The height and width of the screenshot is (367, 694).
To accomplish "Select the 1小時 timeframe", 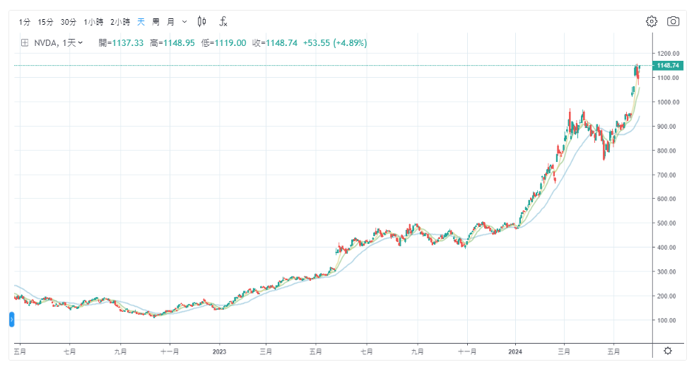I will coord(93,21).
